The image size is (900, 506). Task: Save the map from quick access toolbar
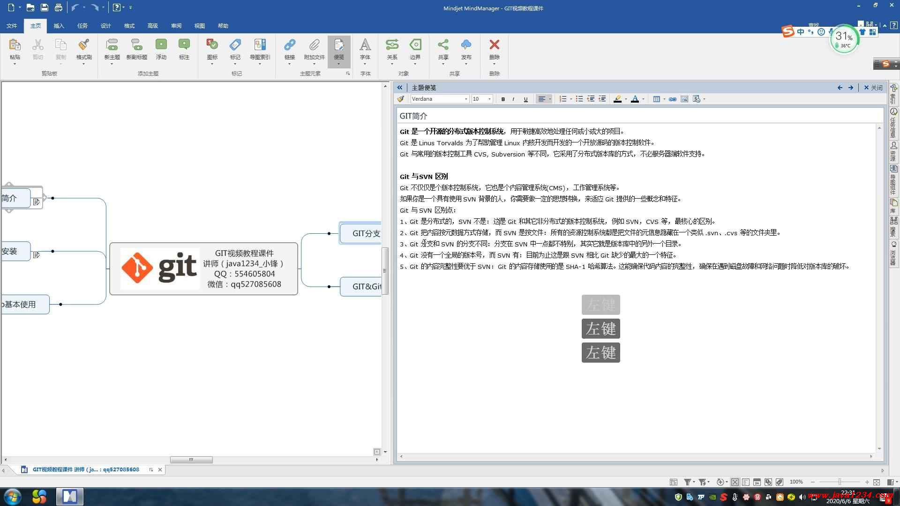[44, 7]
